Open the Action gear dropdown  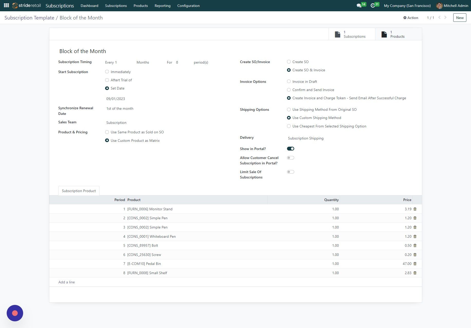(x=411, y=18)
